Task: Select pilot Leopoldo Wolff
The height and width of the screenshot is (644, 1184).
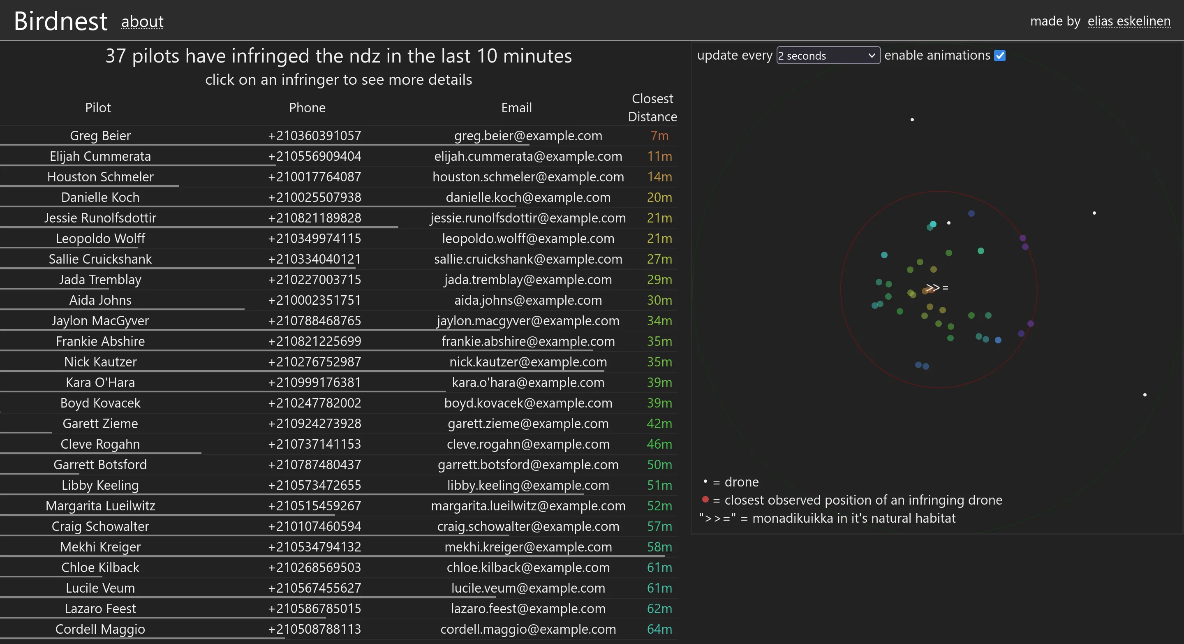Action: (x=100, y=239)
